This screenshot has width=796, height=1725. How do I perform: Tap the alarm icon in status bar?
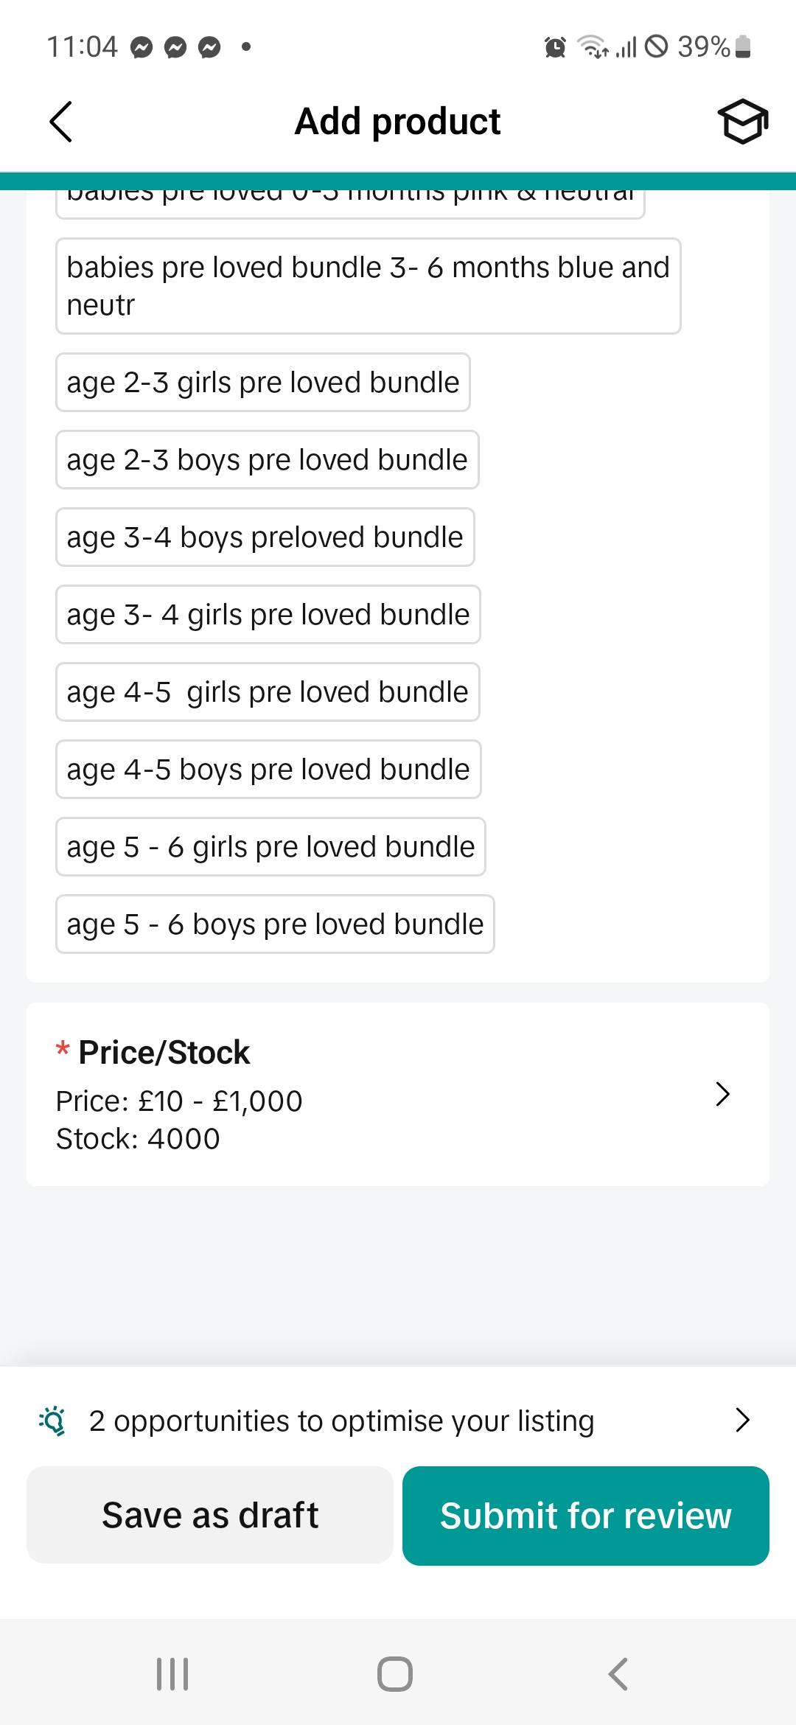[x=555, y=47]
